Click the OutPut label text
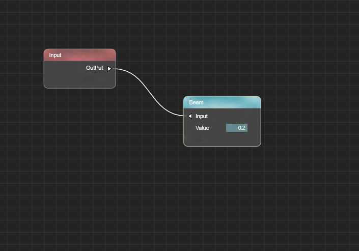This screenshot has height=251, width=359. point(94,68)
